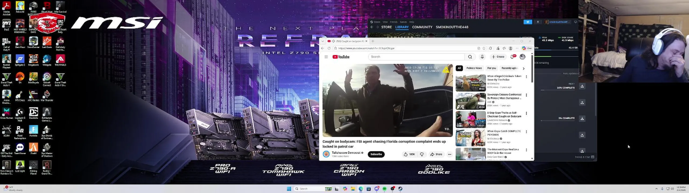
Task: Open Edge settings and more ellipsis
Action: coord(517,48)
